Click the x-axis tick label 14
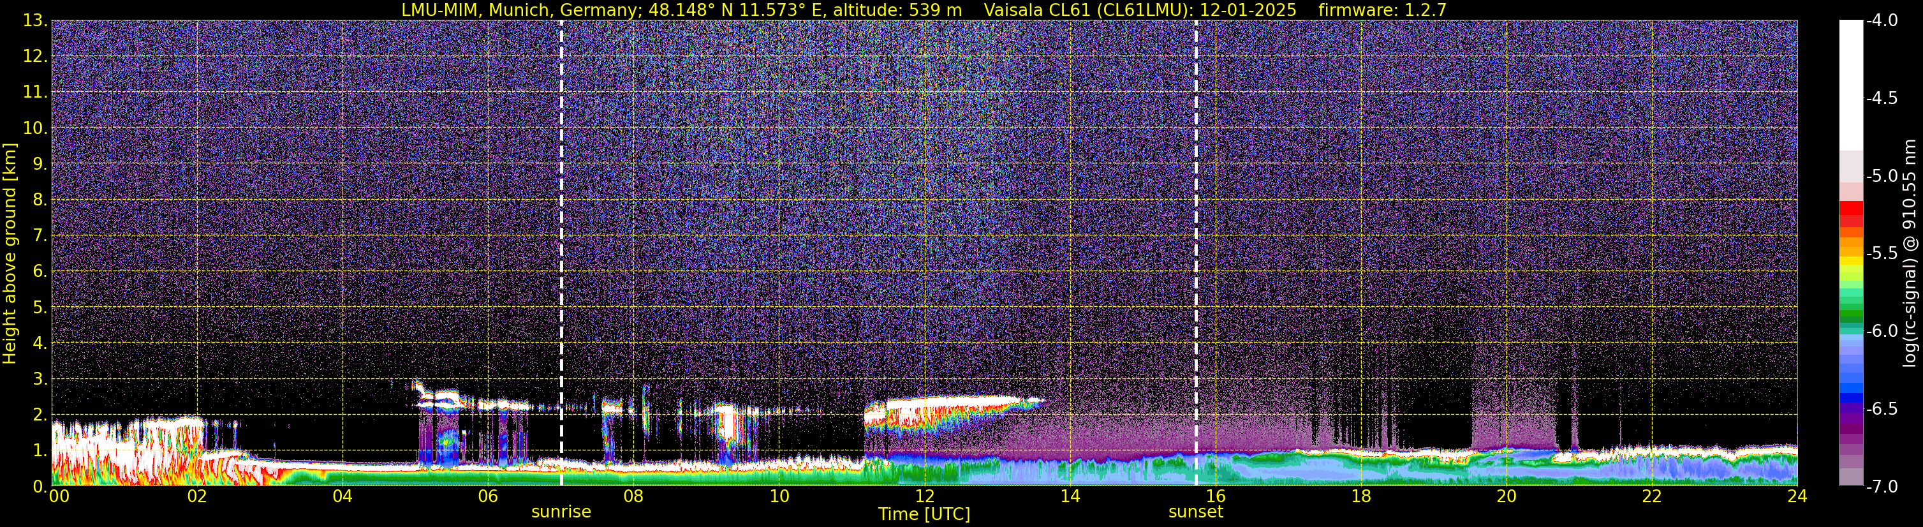The width and height of the screenshot is (1923, 527). (x=1070, y=496)
